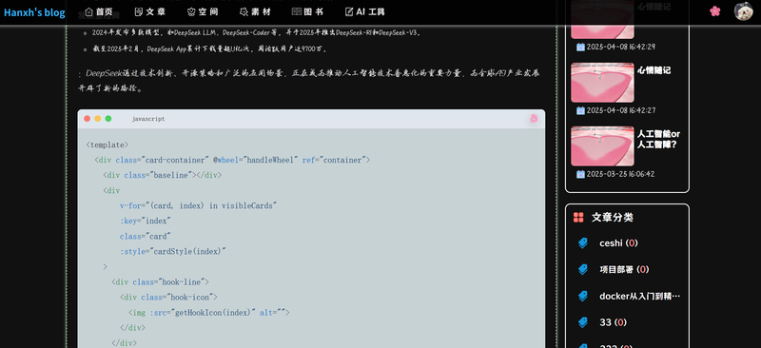Click the <div class="card-container" code line
Viewport: 761px width, 348px height.
click(x=232, y=160)
